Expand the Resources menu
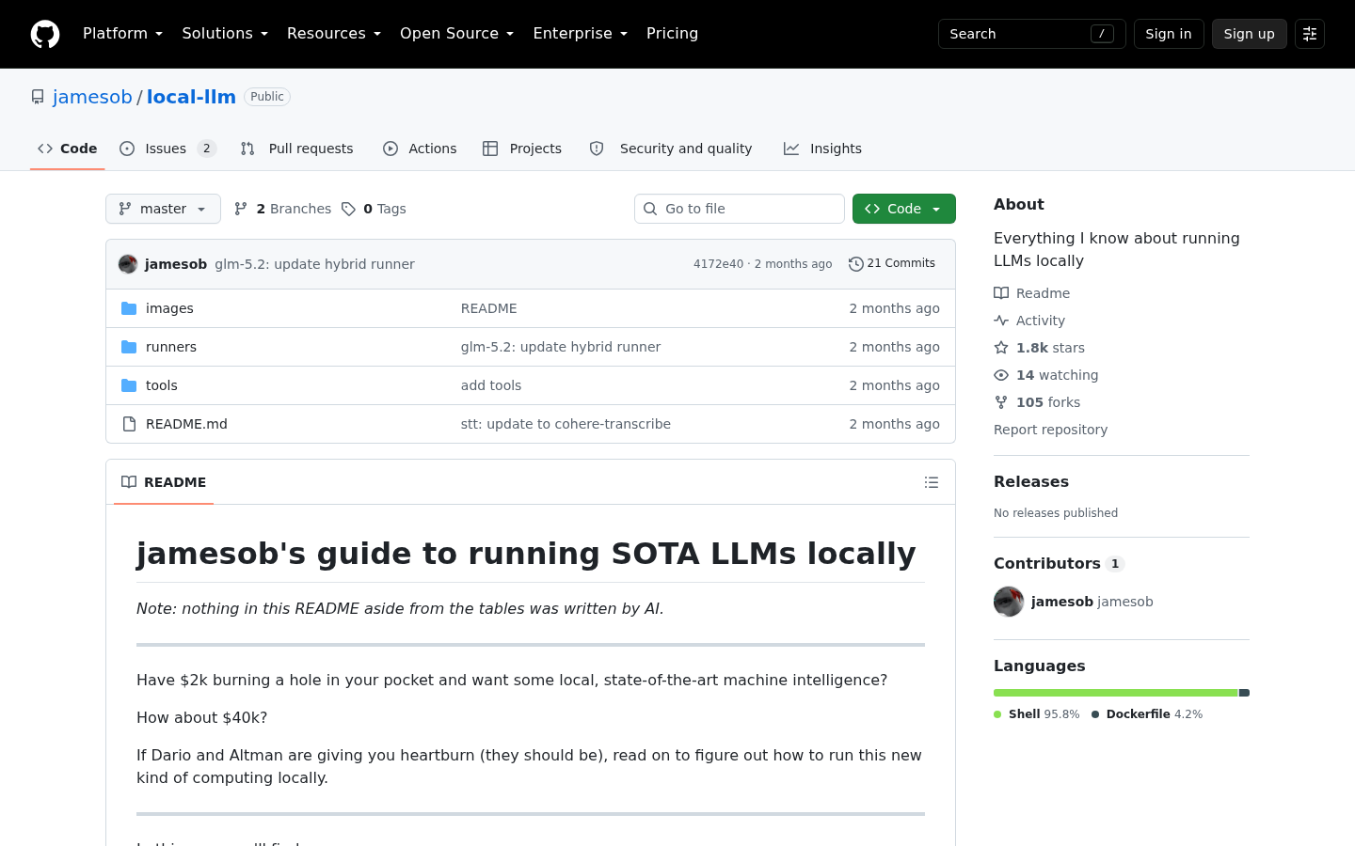 click(334, 34)
